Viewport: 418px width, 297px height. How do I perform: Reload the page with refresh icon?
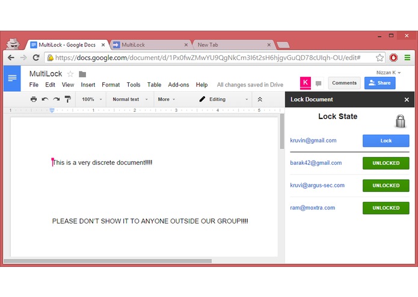coord(36,58)
